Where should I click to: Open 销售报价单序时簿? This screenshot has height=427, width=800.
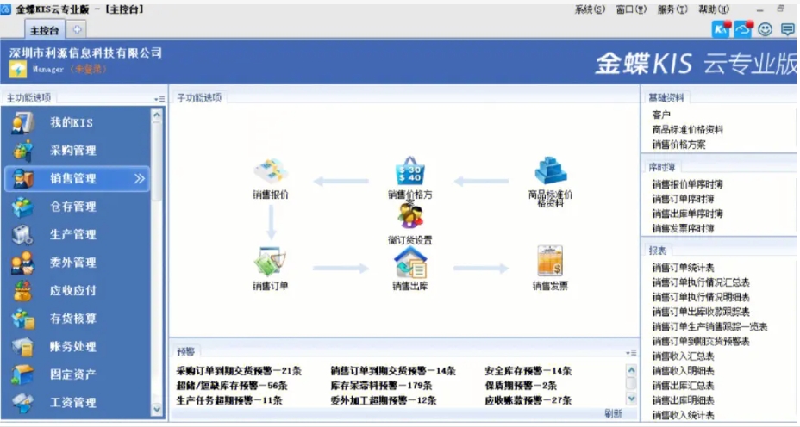point(687,184)
